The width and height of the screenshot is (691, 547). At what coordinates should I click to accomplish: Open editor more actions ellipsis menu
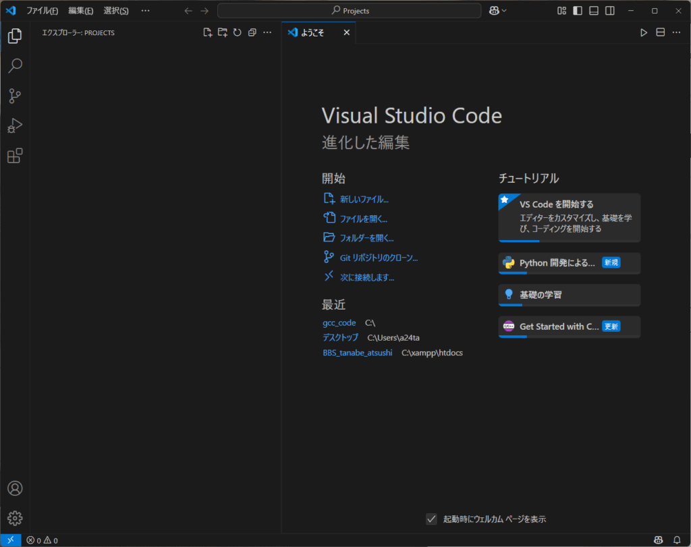676,32
